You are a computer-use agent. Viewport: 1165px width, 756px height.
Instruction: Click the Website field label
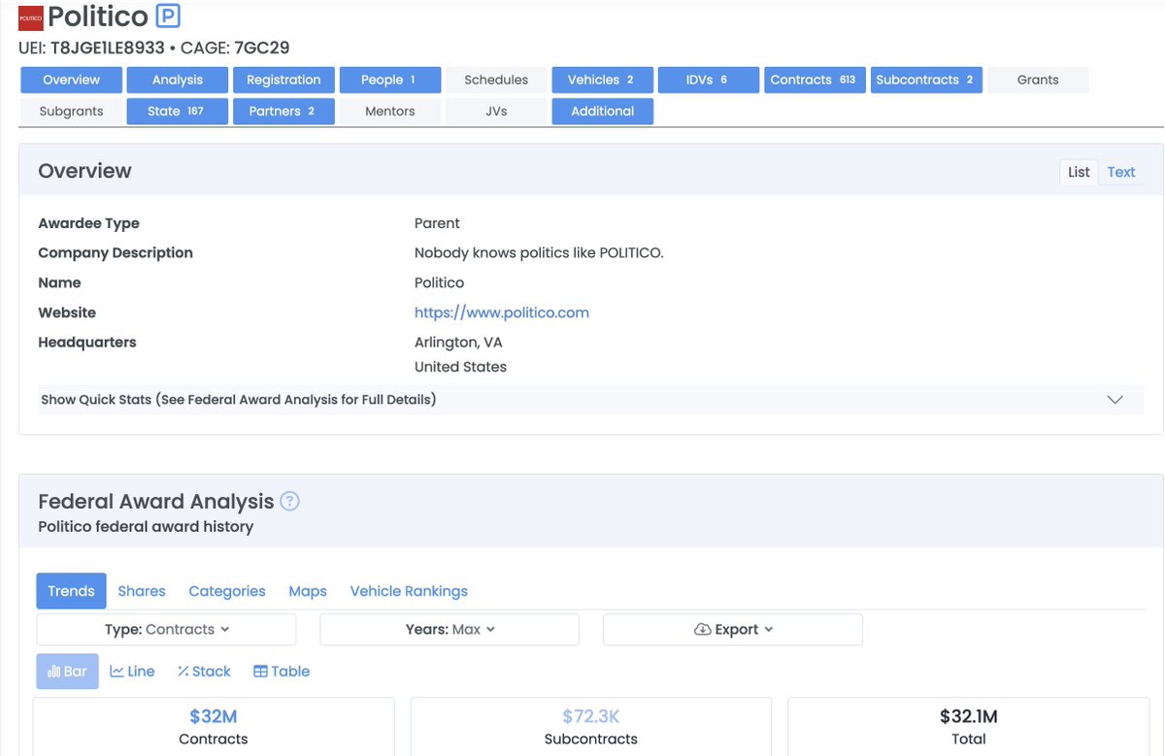[x=67, y=312]
